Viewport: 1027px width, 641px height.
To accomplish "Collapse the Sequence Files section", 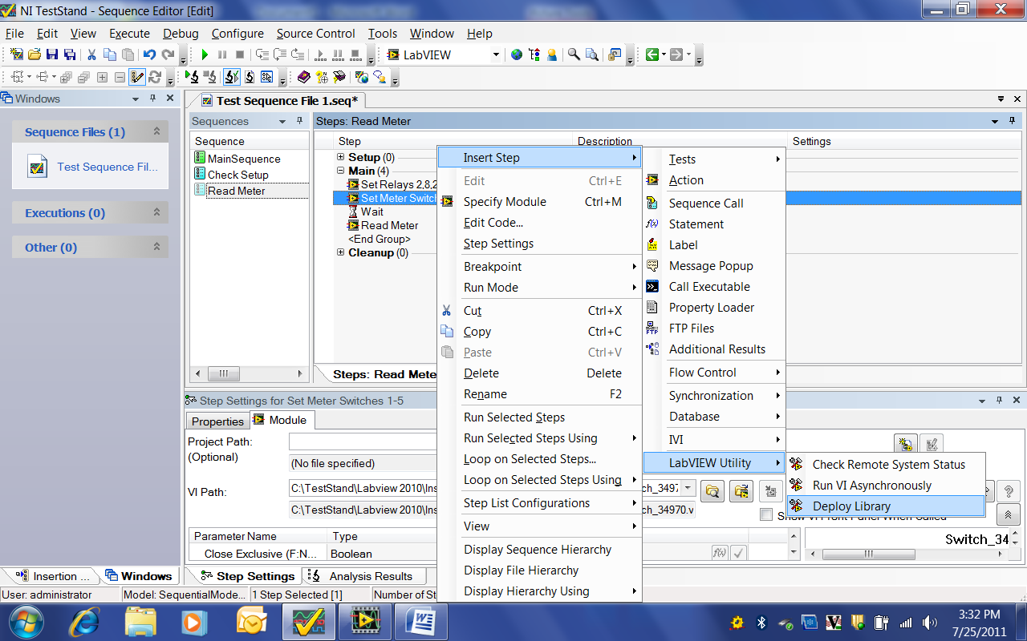I will (x=156, y=132).
